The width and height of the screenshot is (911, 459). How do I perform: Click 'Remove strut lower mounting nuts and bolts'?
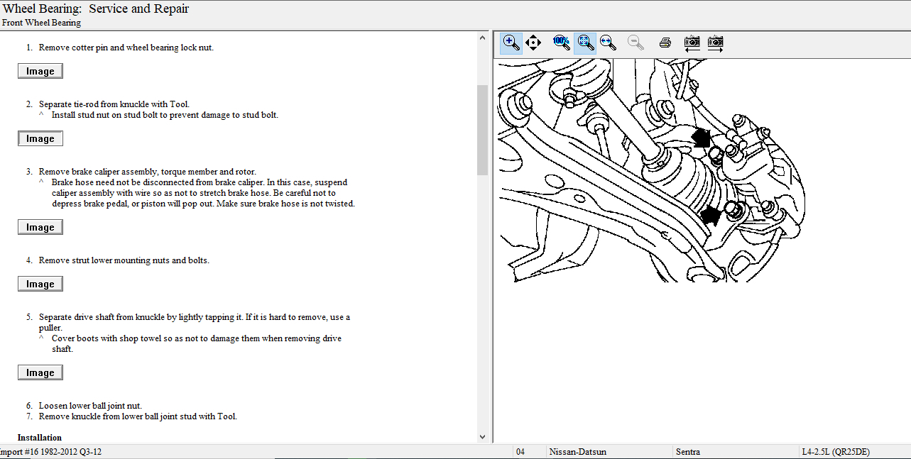(x=124, y=260)
